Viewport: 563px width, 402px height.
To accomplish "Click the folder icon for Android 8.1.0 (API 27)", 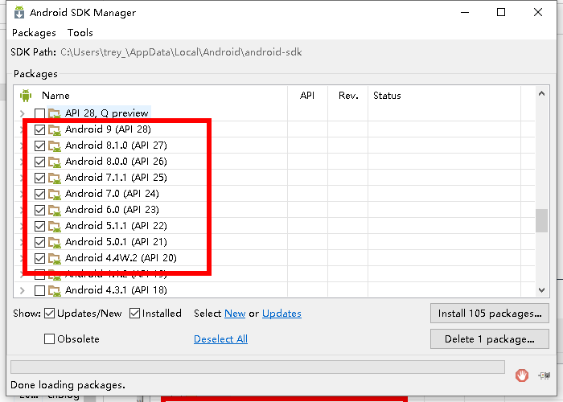I will pos(54,146).
